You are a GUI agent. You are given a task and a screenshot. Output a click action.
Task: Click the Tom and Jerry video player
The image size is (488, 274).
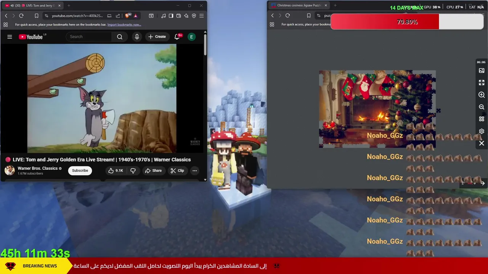[102, 99]
